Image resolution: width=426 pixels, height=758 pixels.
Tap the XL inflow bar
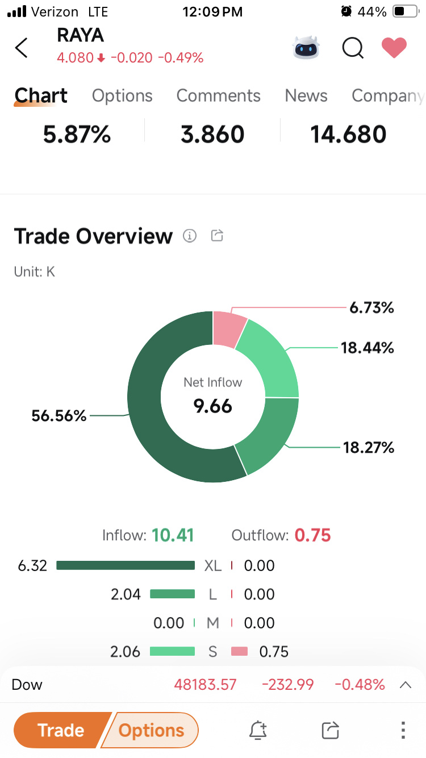coord(126,565)
